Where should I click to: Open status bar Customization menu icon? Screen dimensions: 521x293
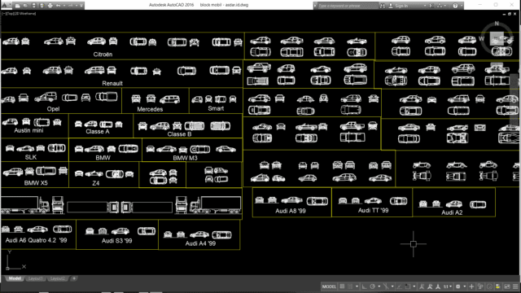coord(515,286)
